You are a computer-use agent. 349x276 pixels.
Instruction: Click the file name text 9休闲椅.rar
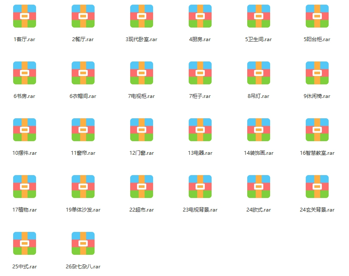coord(317,96)
